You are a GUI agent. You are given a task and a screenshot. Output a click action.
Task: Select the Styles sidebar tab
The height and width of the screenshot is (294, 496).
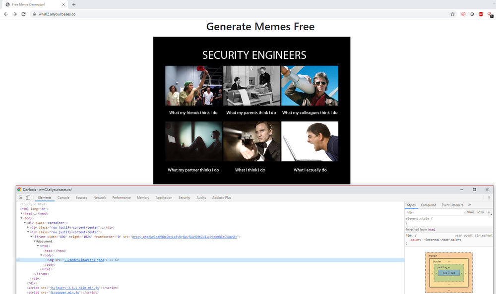[411, 205]
